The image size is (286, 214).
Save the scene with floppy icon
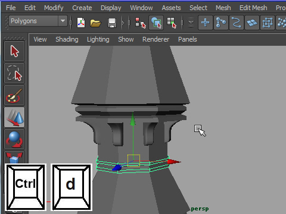[112, 23]
